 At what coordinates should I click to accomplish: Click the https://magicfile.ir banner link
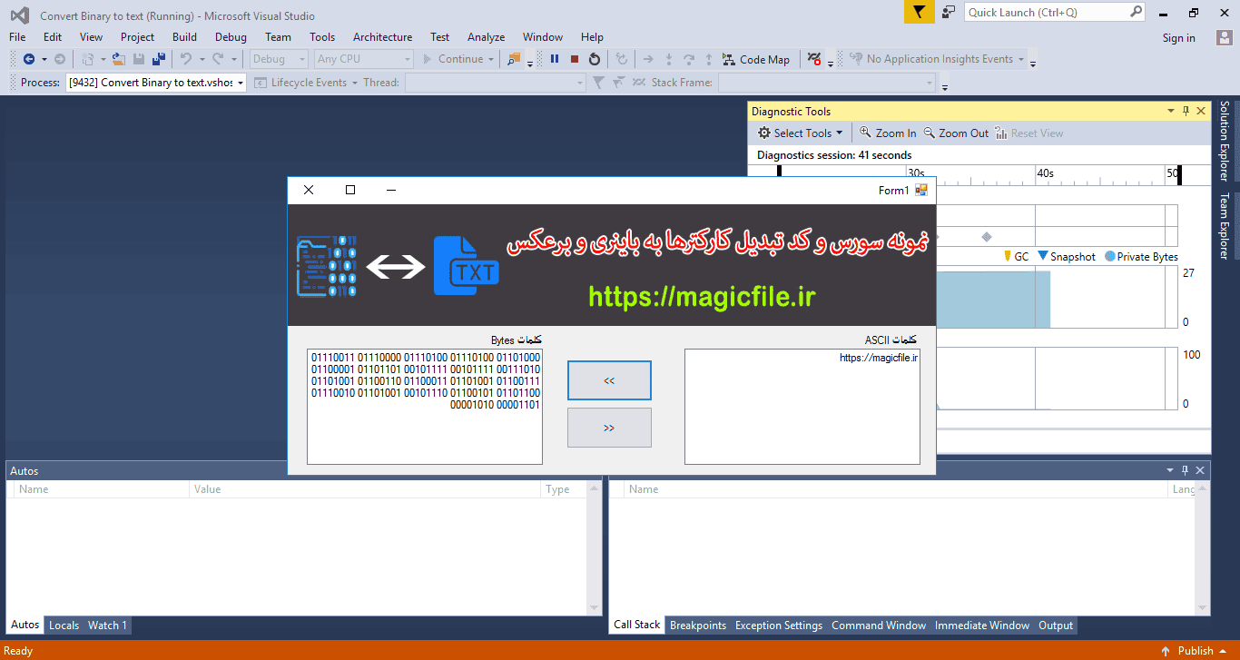703,296
